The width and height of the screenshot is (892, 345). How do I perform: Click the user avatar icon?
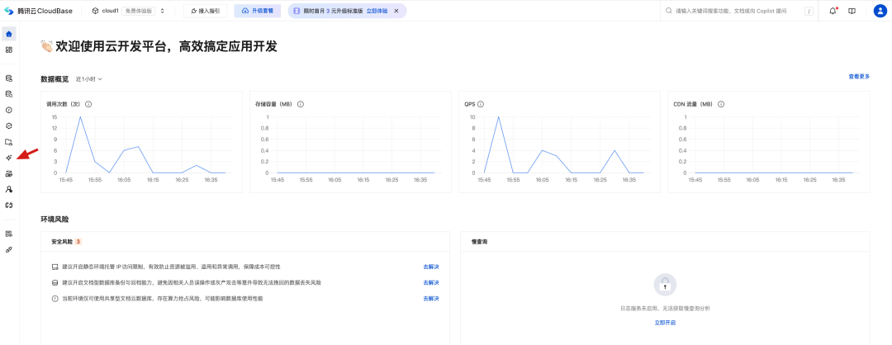(880, 11)
